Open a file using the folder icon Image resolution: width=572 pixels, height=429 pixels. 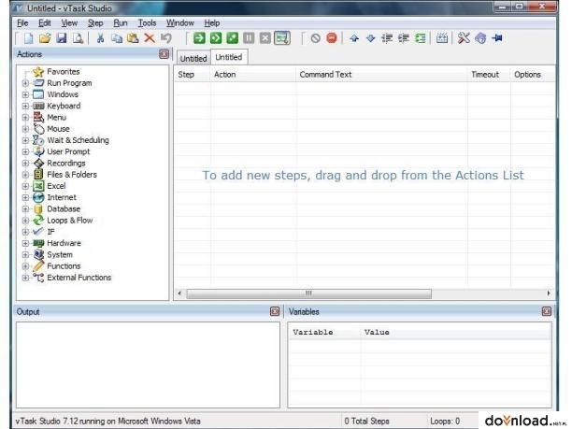pyautogui.click(x=45, y=38)
